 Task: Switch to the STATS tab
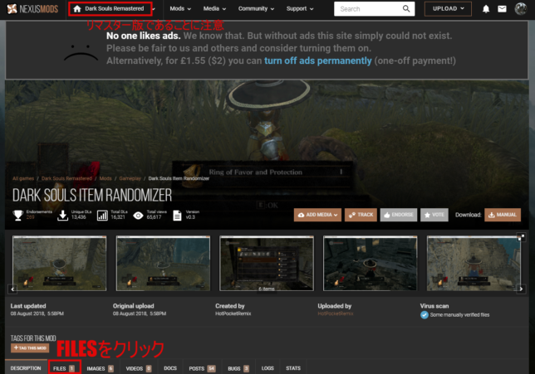293,368
